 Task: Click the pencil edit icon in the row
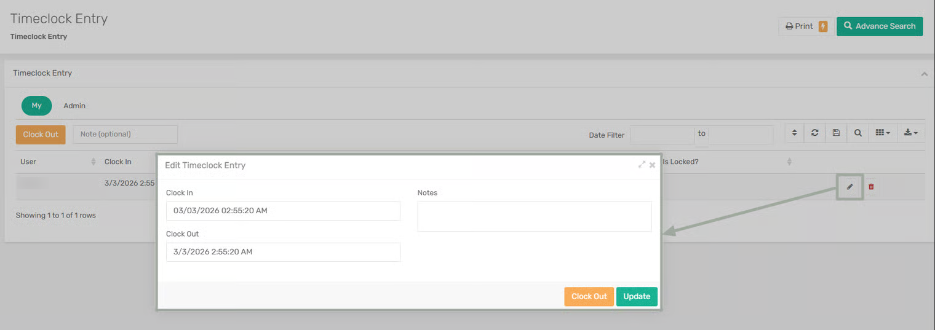(849, 187)
